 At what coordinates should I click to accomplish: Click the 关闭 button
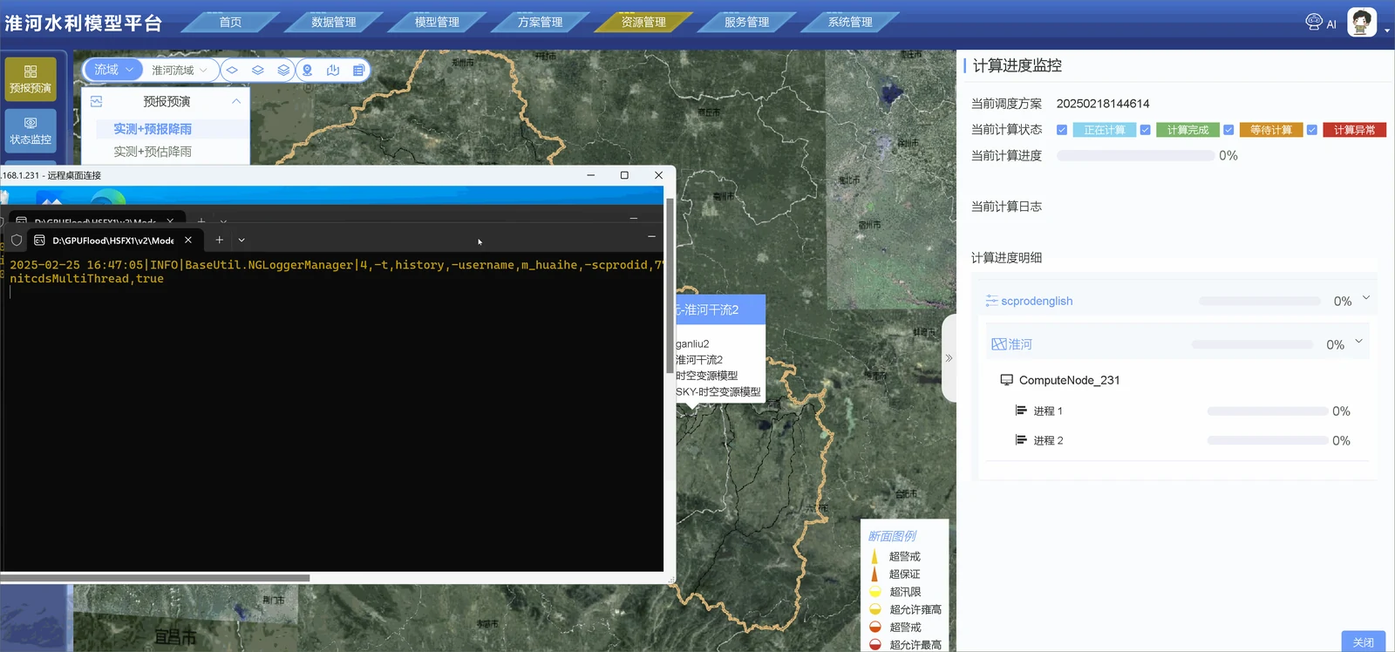pyautogui.click(x=1364, y=642)
